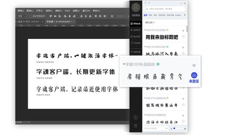Viewport: 230px width, 135px height.
Task: Click the auto-align layers grid icon in options bar
Action: (112, 16)
